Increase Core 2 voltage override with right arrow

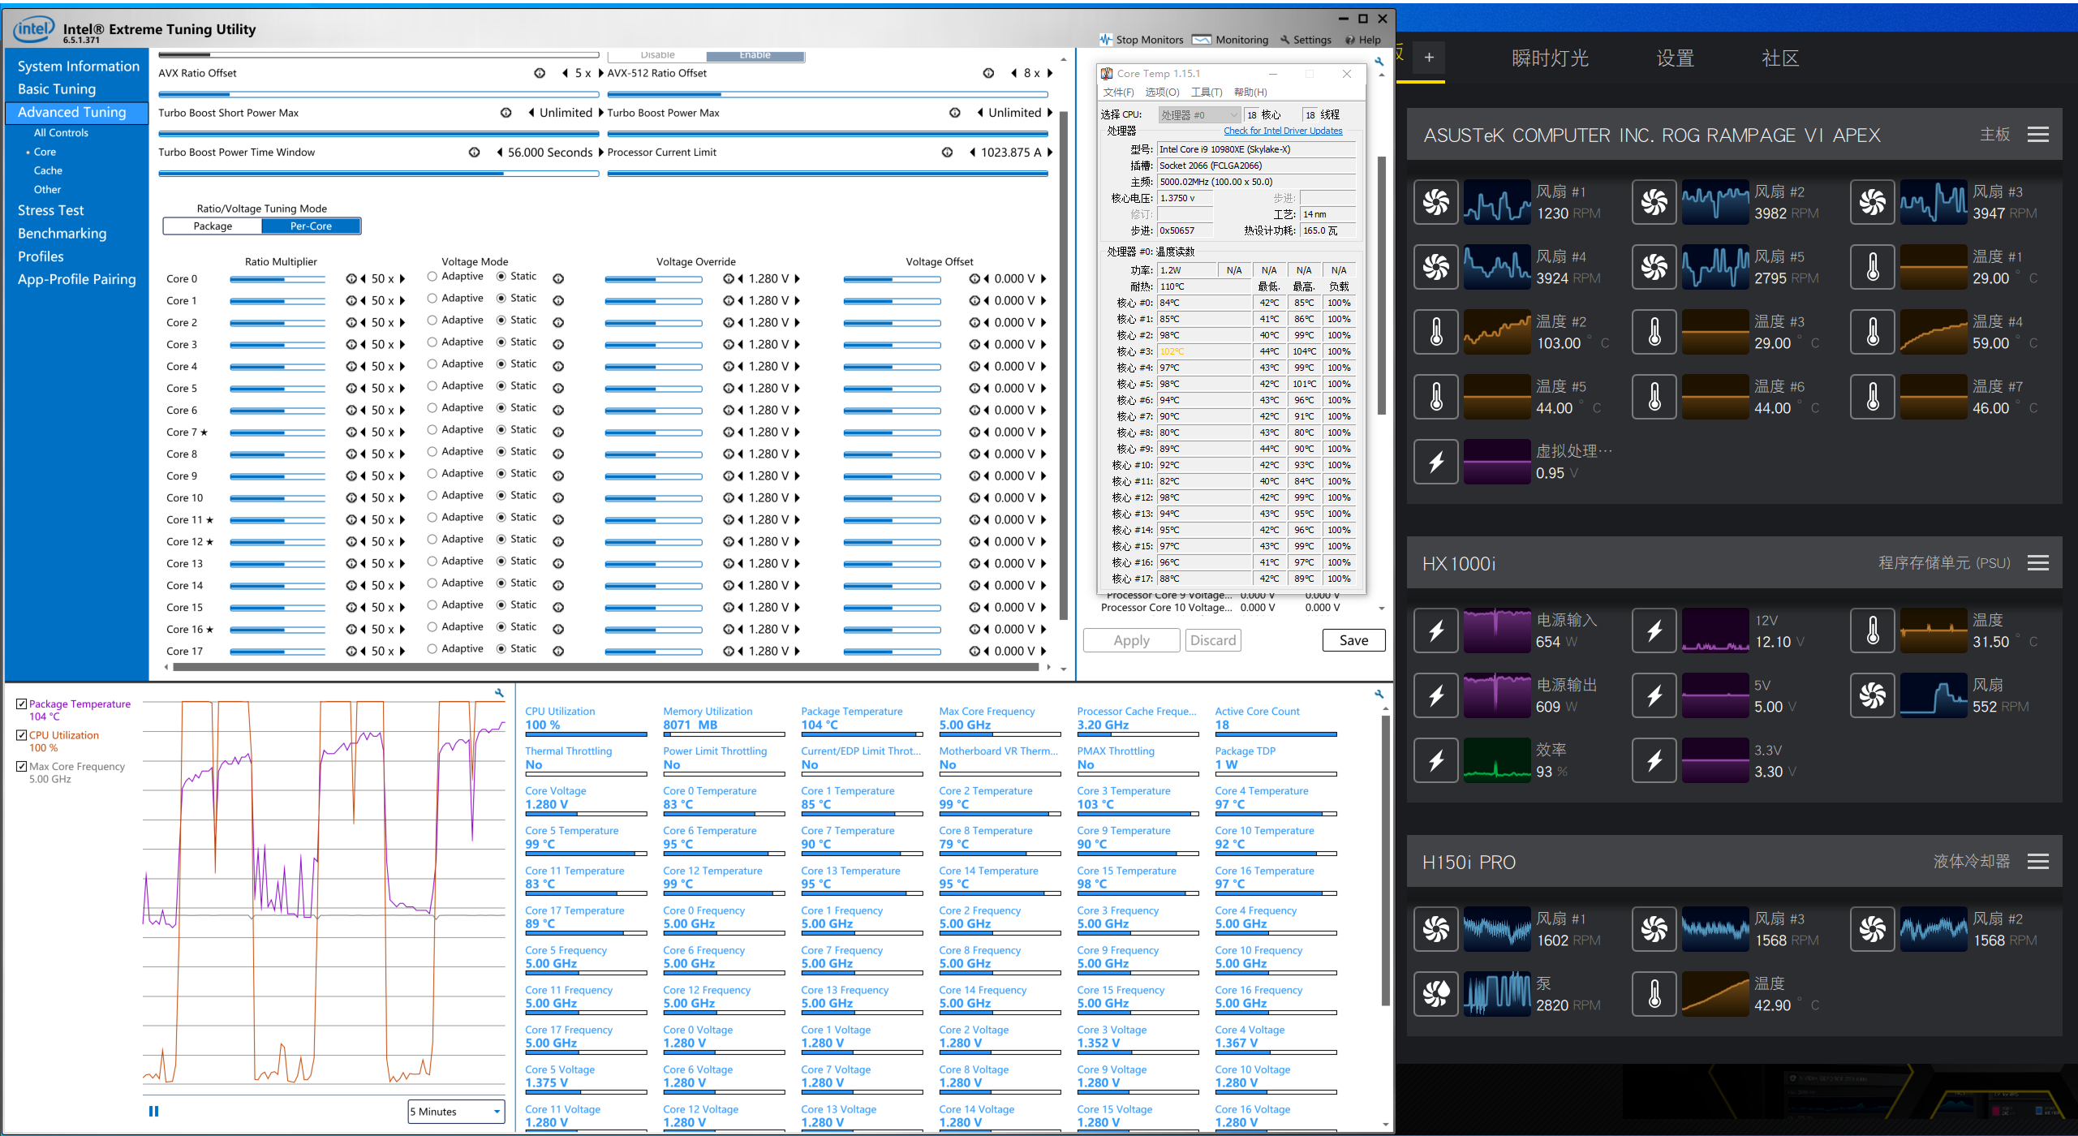tap(798, 323)
